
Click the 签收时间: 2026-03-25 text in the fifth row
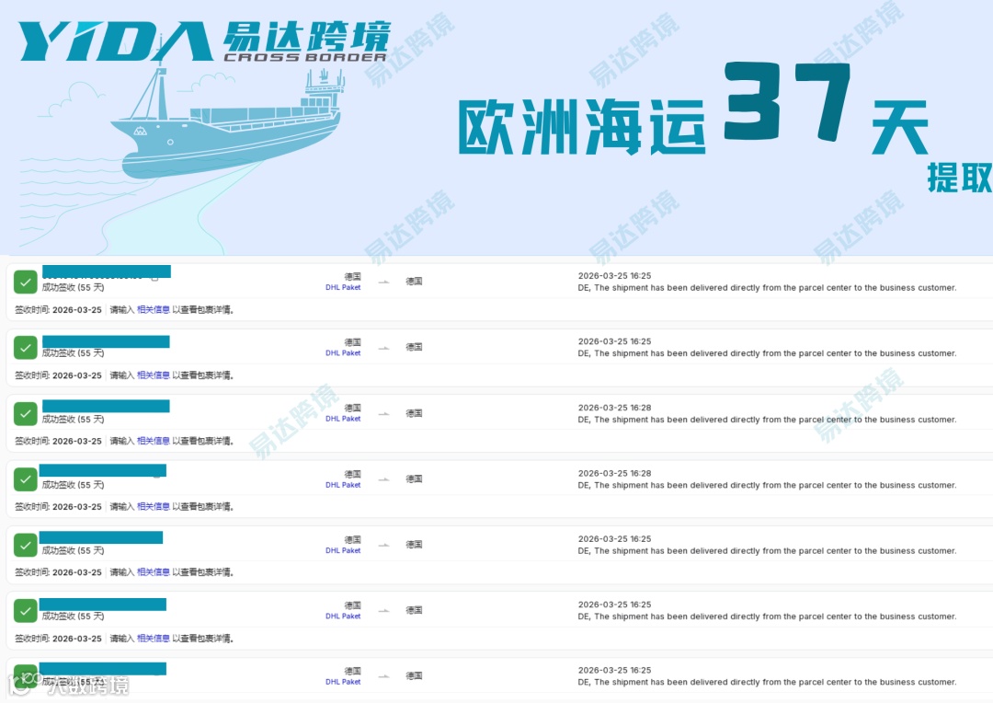click(58, 571)
